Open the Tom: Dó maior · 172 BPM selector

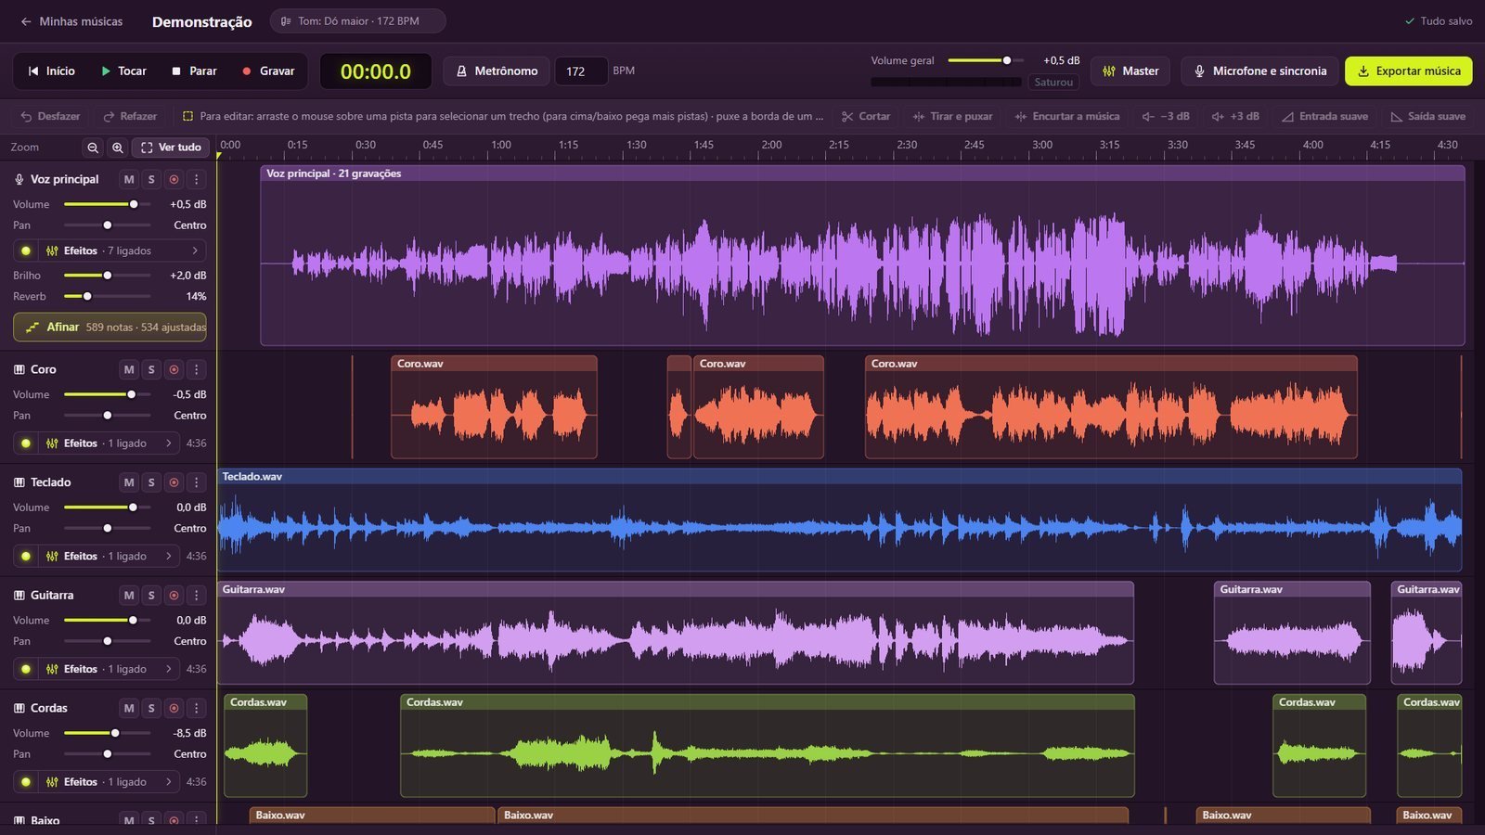click(x=357, y=20)
